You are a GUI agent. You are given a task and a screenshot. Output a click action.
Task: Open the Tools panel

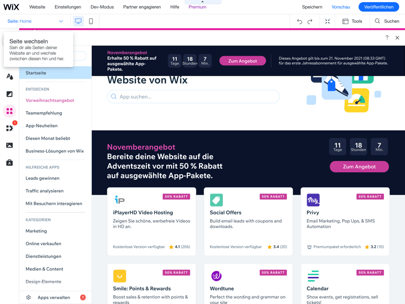click(352, 21)
